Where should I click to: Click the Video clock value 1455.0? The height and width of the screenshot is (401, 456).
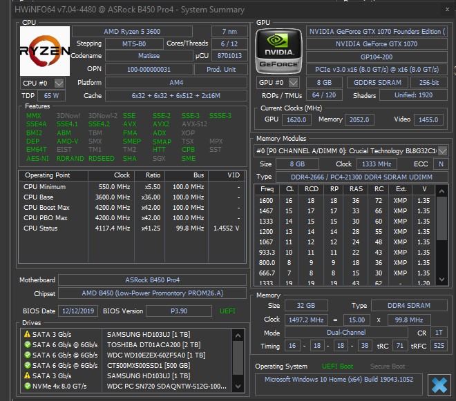428,119
